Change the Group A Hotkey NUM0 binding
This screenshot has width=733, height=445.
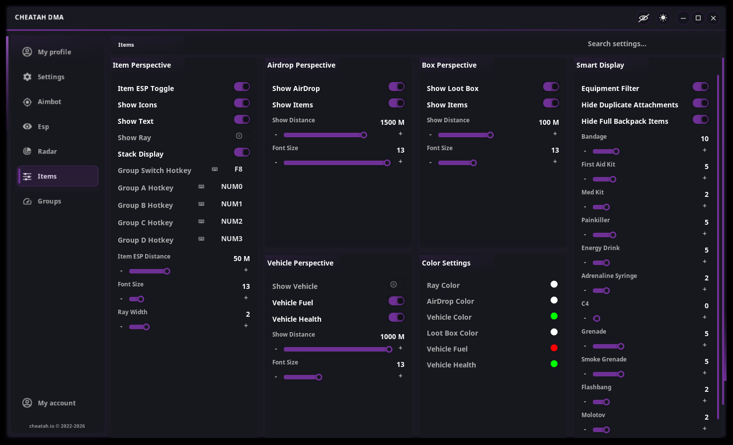[232, 187]
